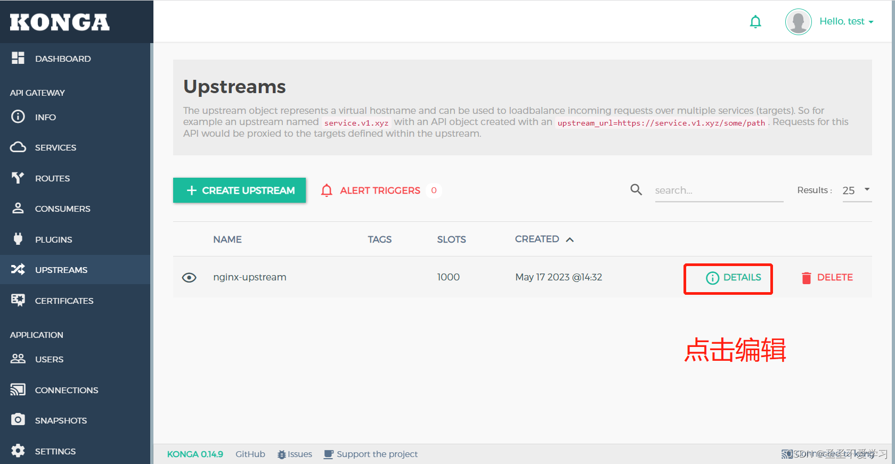Click the Snapshots camera icon

click(x=18, y=420)
